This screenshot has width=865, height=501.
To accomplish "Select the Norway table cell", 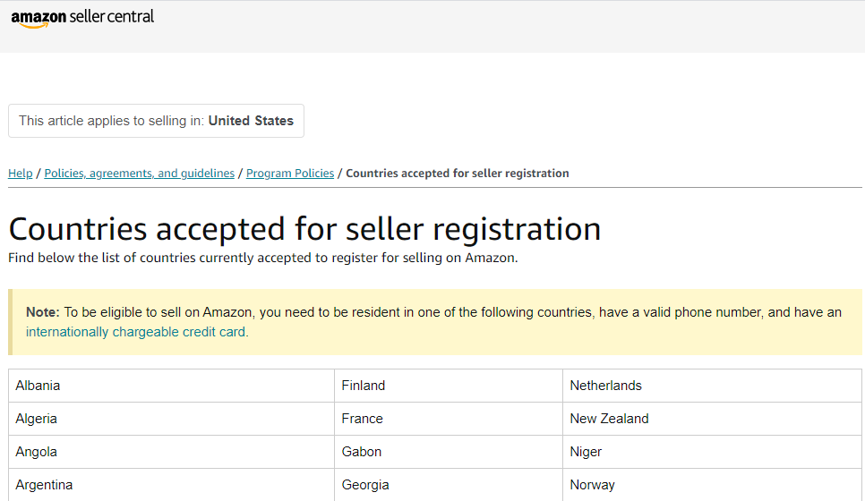I will pos(712,485).
